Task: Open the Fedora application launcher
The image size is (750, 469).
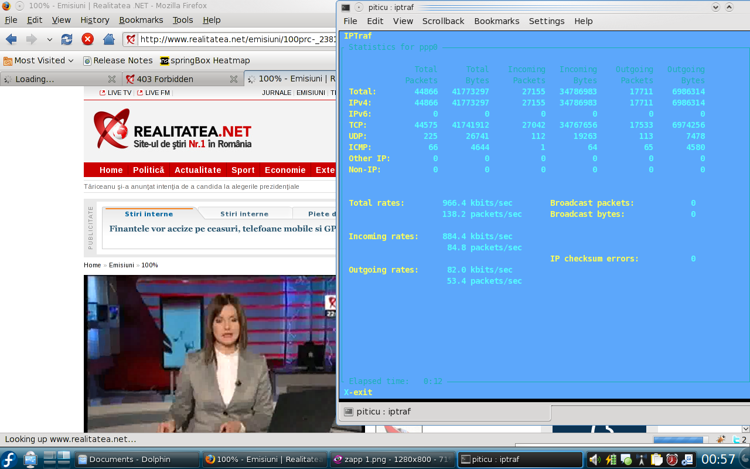Action: click(x=9, y=460)
